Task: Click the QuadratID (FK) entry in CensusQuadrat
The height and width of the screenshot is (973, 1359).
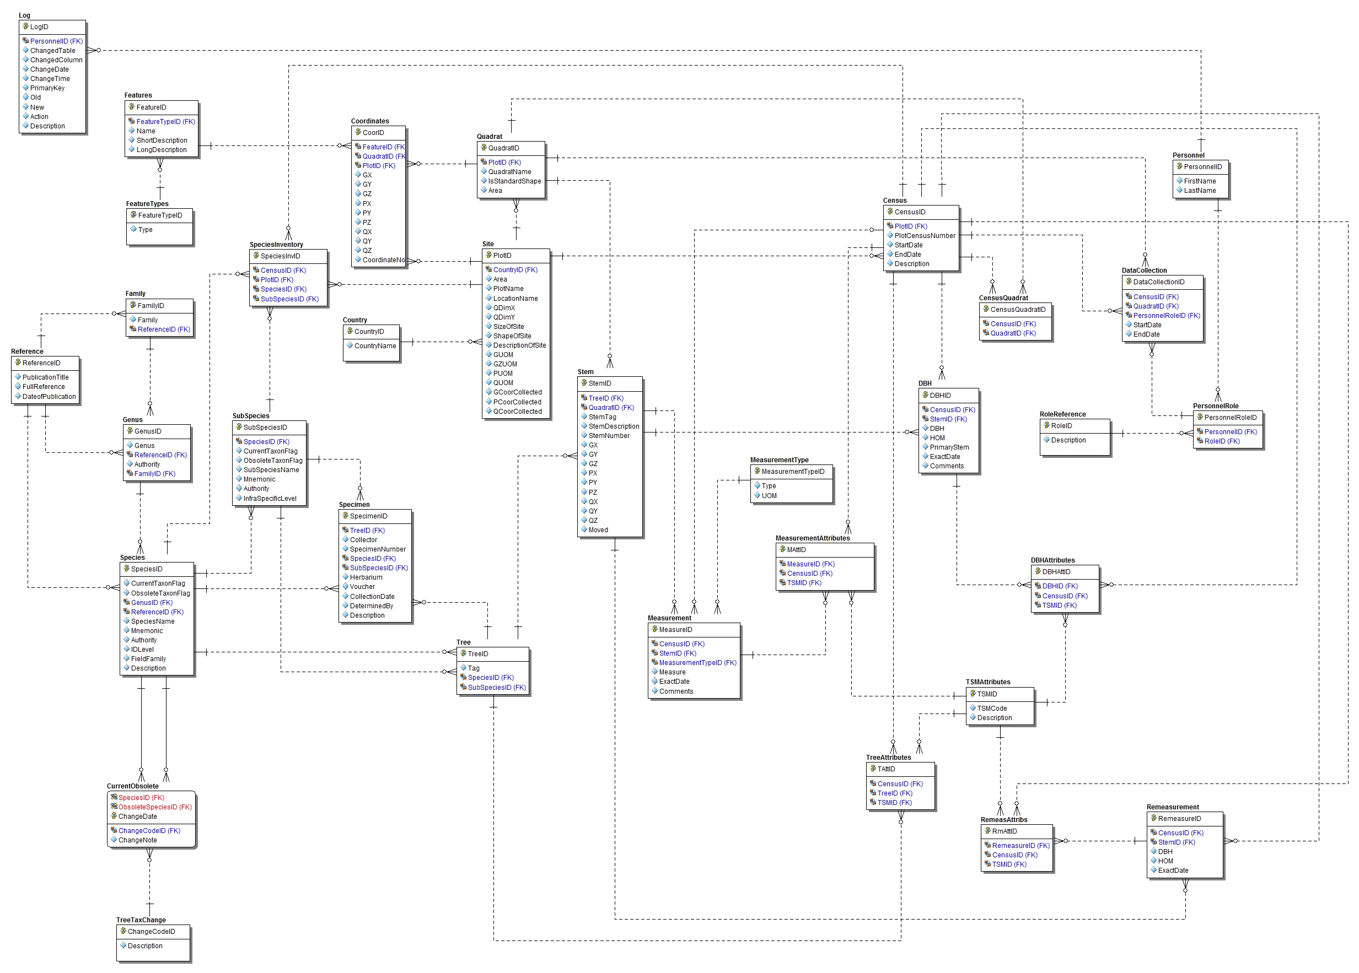Action: pyautogui.click(x=1013, y=333)
